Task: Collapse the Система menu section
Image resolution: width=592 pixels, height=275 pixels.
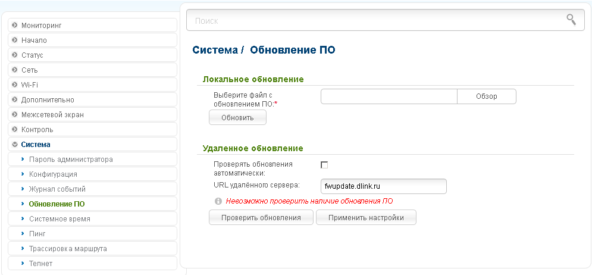Action: 35,145
